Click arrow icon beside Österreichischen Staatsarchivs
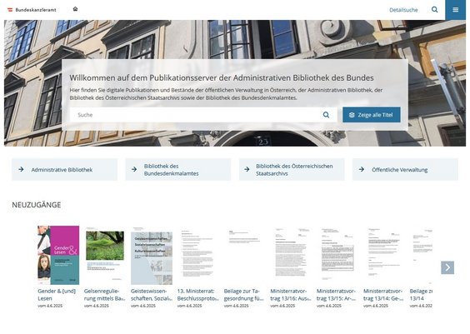 (247, 169)
